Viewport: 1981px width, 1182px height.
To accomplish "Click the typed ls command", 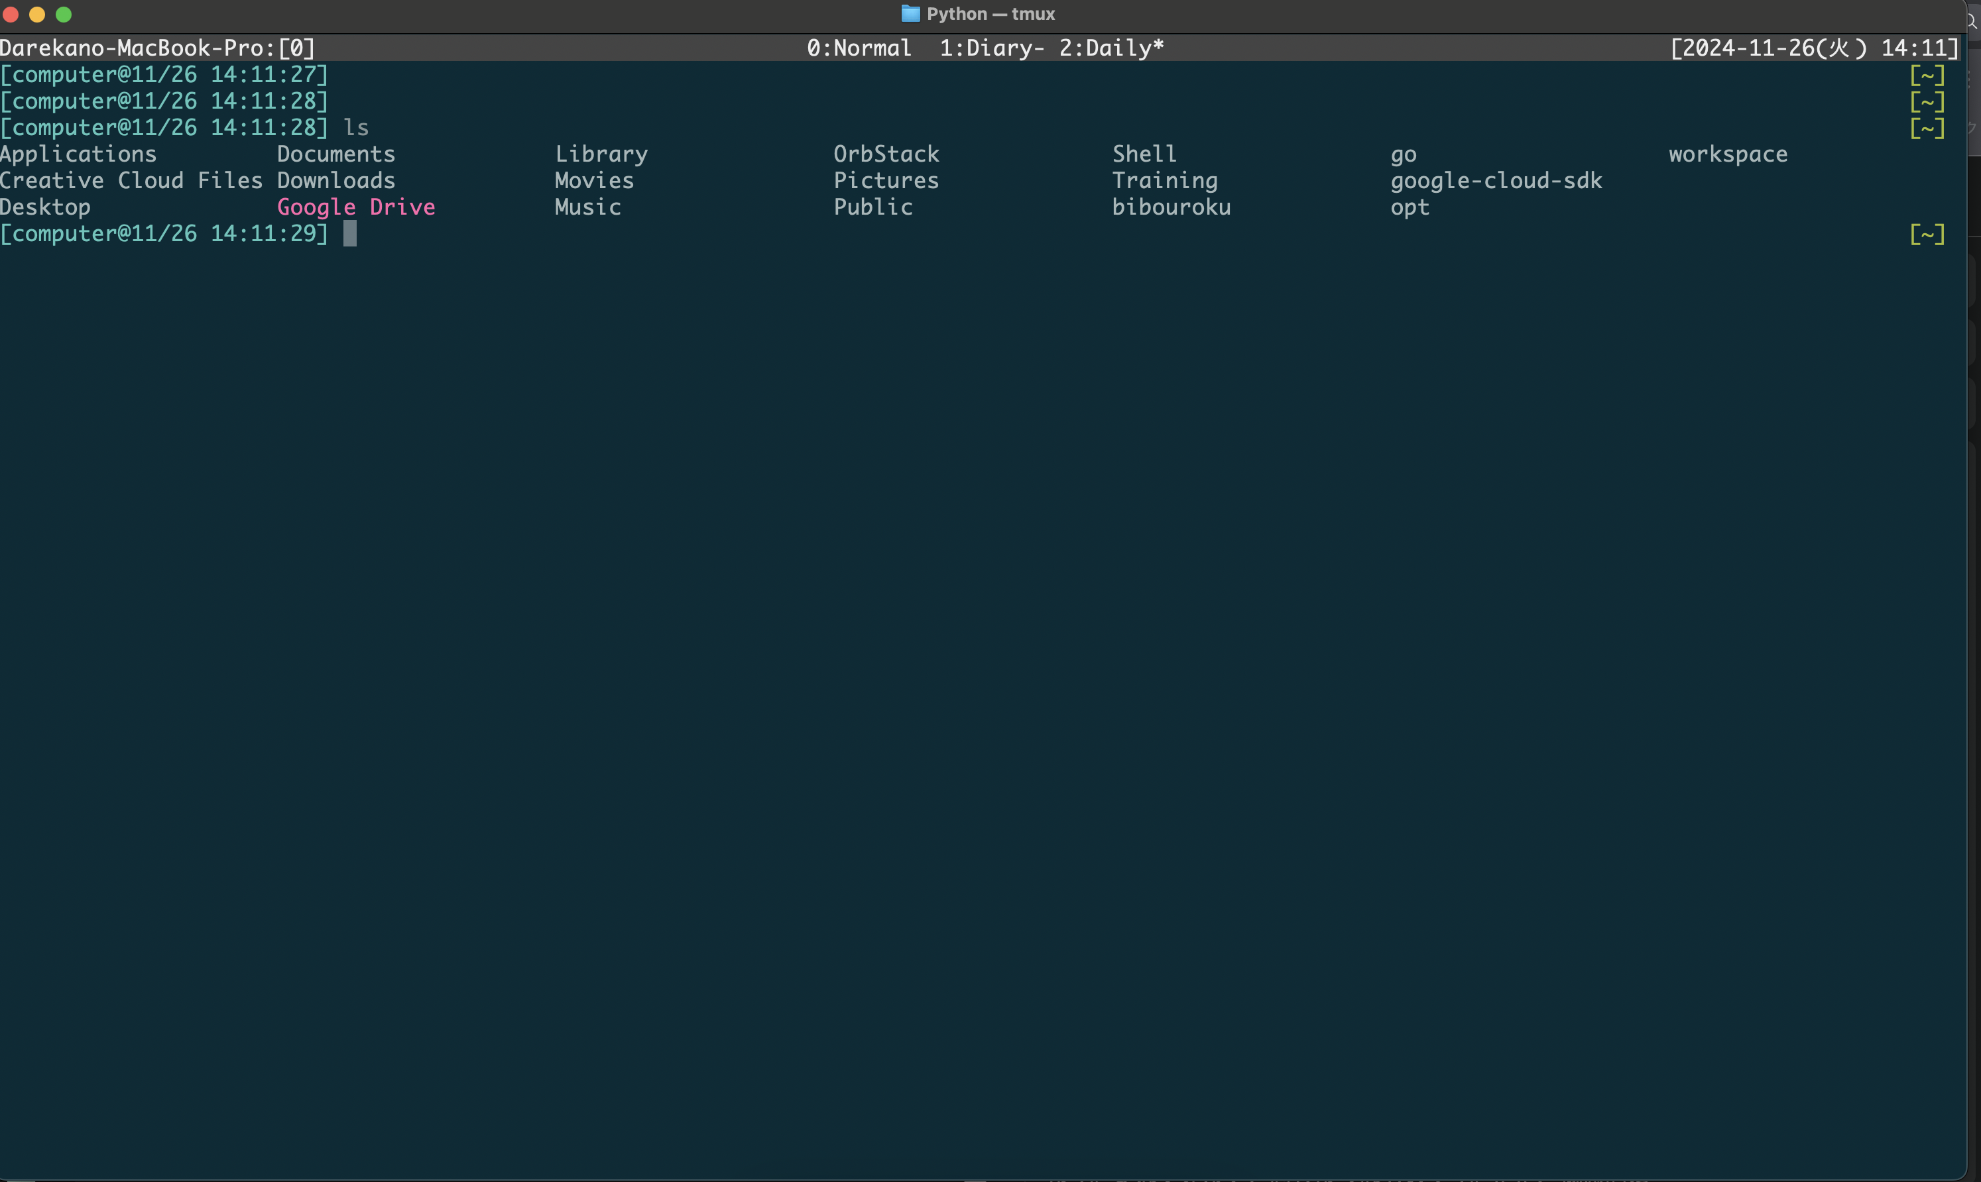I will click(355, 127).
